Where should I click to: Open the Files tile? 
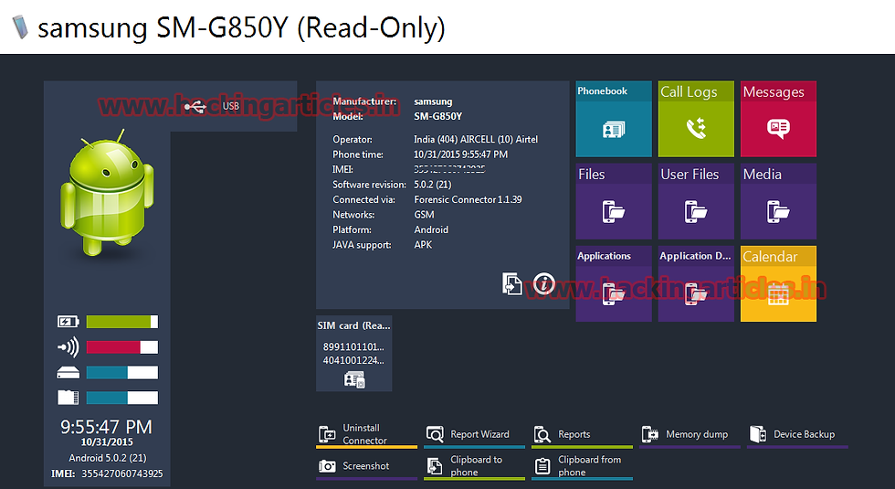[x=614, y=201]
